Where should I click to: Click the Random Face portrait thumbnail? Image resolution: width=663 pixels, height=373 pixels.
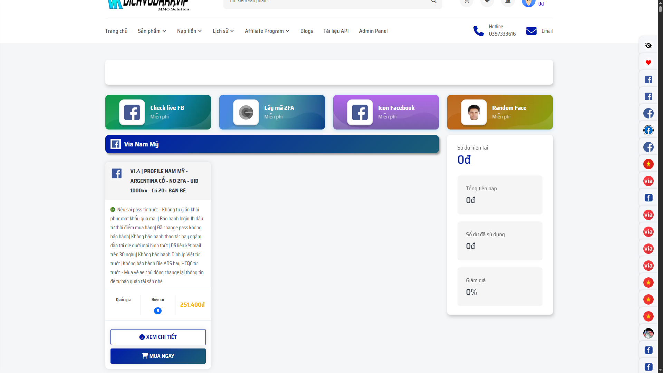tap(474, 113)
